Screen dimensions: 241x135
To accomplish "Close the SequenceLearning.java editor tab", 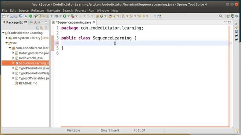I will click(x=94, y=22).
